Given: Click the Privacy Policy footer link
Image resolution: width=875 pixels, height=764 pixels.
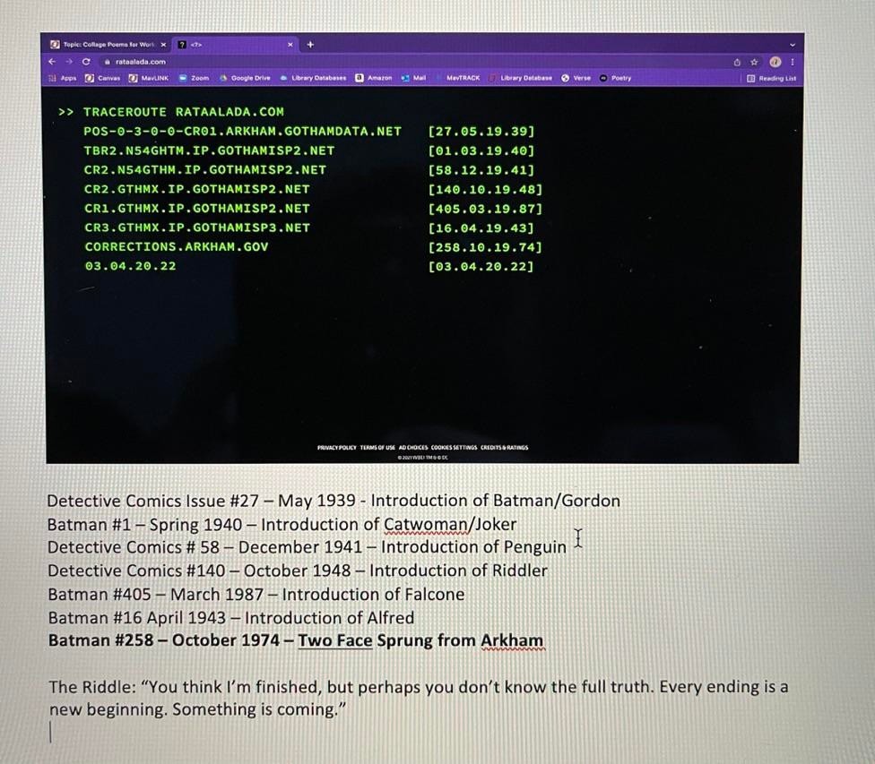Looking at the screenshot, I should pos(336,447).
